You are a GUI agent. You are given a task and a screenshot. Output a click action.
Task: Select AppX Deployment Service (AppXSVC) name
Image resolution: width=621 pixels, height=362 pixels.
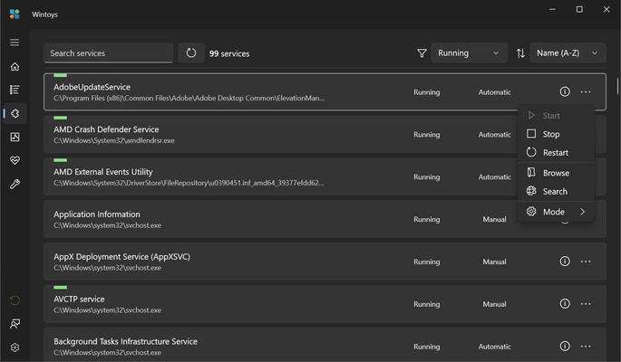coord(122,256)
